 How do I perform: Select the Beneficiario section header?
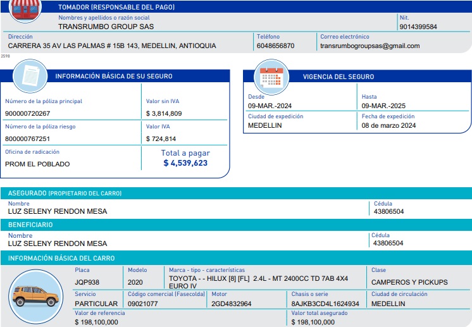coord(30,225)
